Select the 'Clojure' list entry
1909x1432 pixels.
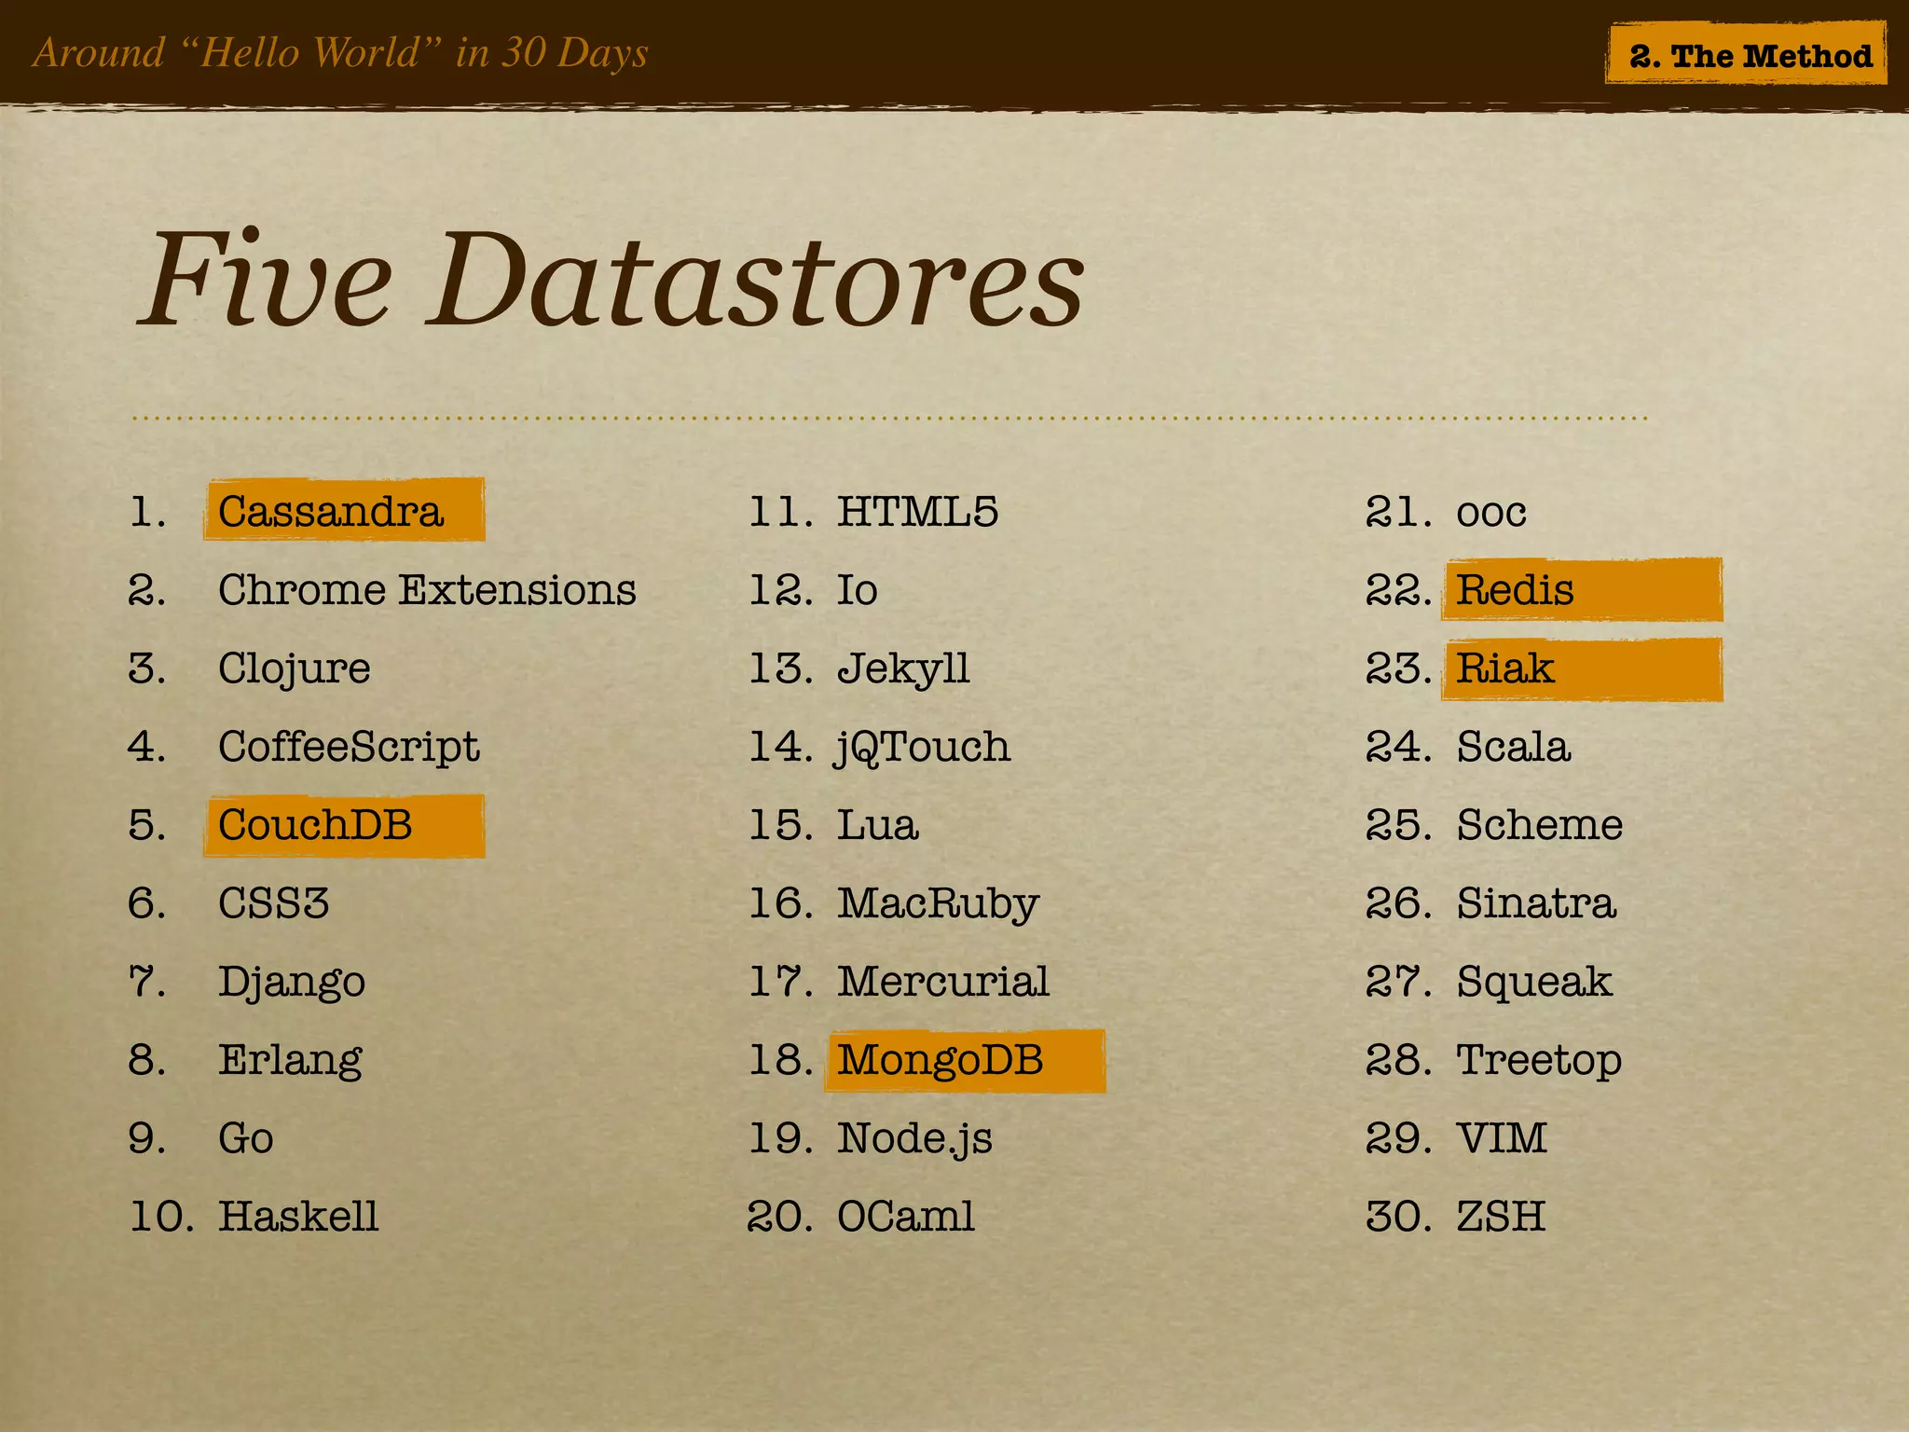pos(294,669)
